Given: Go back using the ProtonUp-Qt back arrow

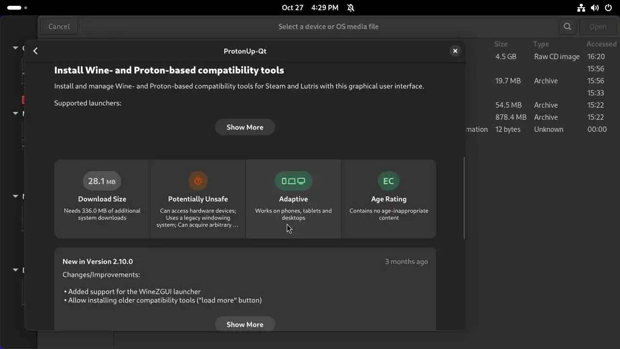Looking at the screenshot, I should coord(35,51).
